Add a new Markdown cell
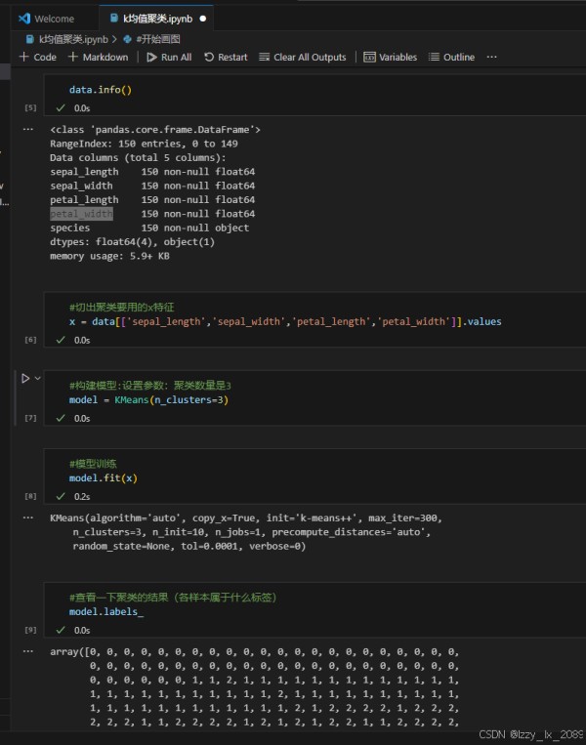 (x=98, y=57)
